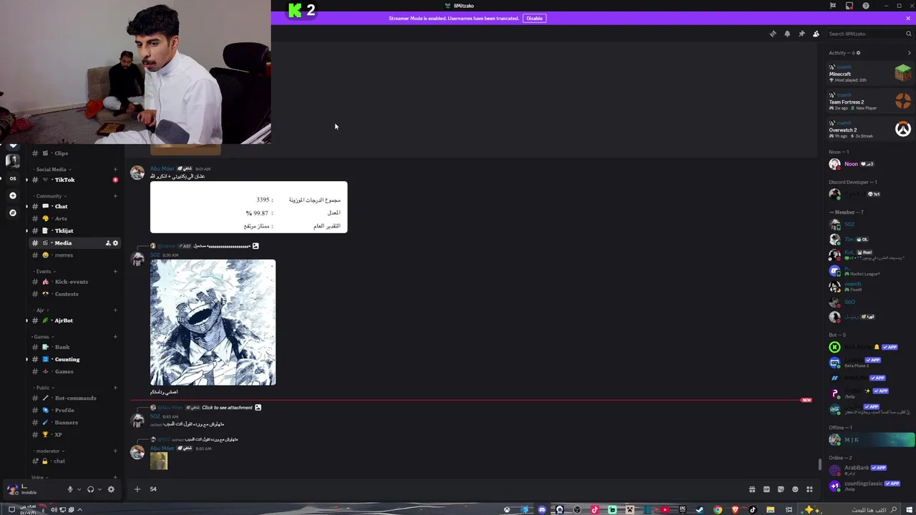Image resolution: width=916 pixels, height=515 pixels.
Task: Open the Minecraft activity card
Action: pos(869,73)
